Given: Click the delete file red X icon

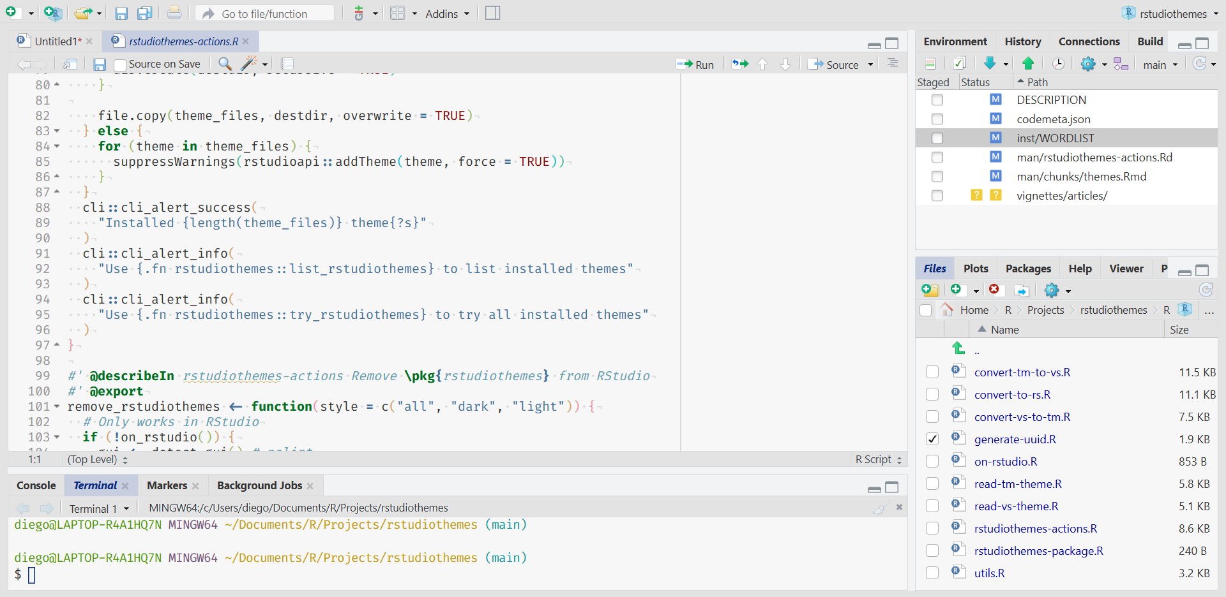Looking at the screenshot, I should (x=994, y=290).
